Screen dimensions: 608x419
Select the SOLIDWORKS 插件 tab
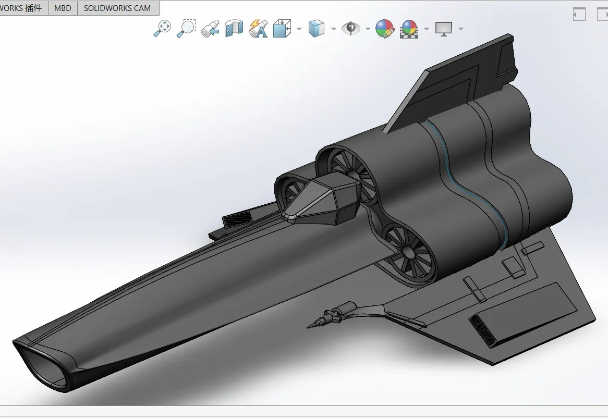pos(21,8)
